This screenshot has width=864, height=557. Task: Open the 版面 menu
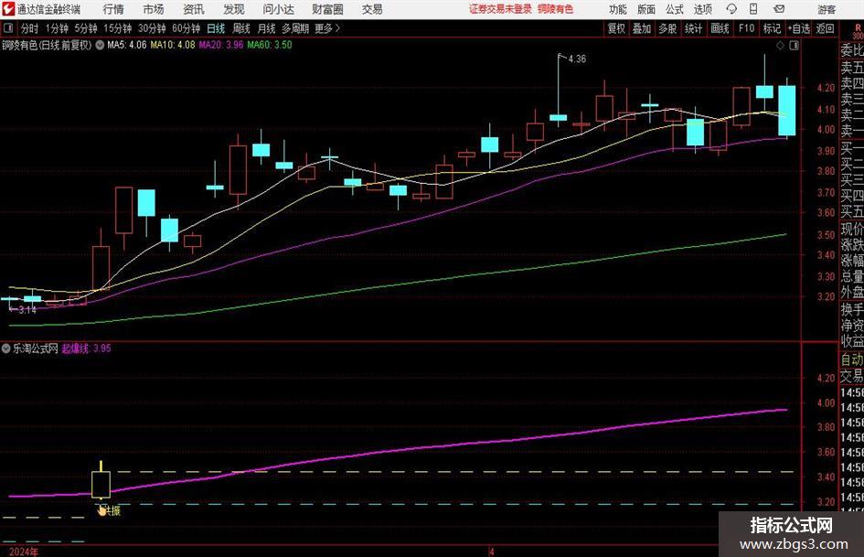pyautogui.click(x=645, y=9)
